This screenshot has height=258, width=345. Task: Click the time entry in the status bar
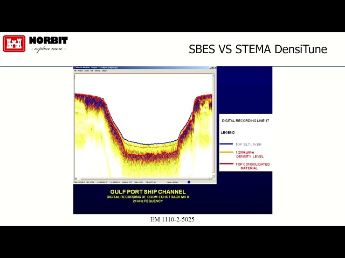(x=80, y=182)
